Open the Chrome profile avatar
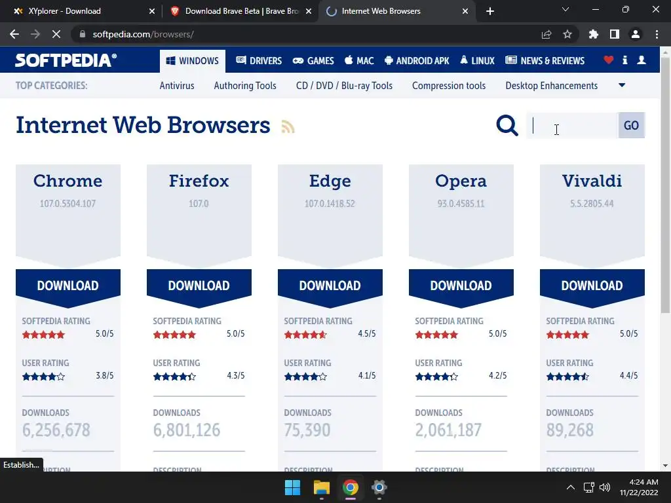The height and width of the screenshot is (503, 671). click(636, 34)
